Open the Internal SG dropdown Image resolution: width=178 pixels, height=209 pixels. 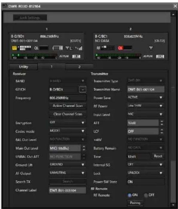tap(145, 164)
